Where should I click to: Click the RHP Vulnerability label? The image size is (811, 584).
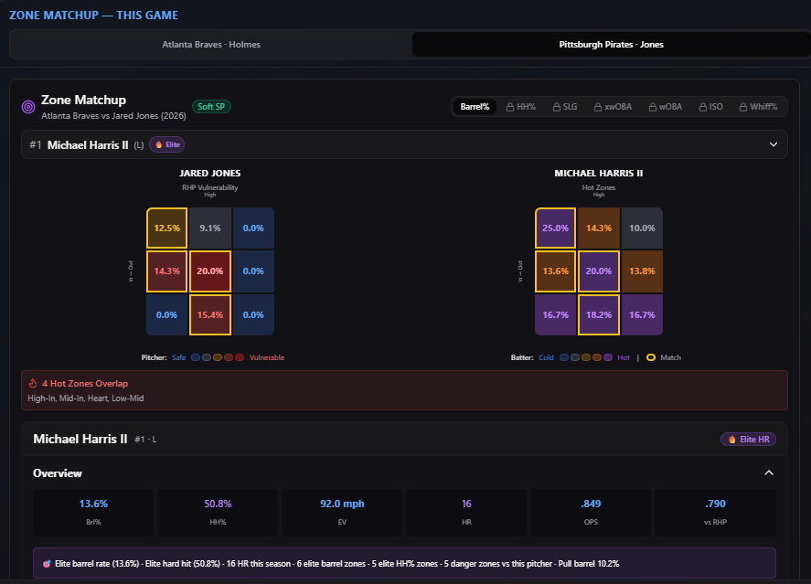pyautogui.click(x=210, y=187)
